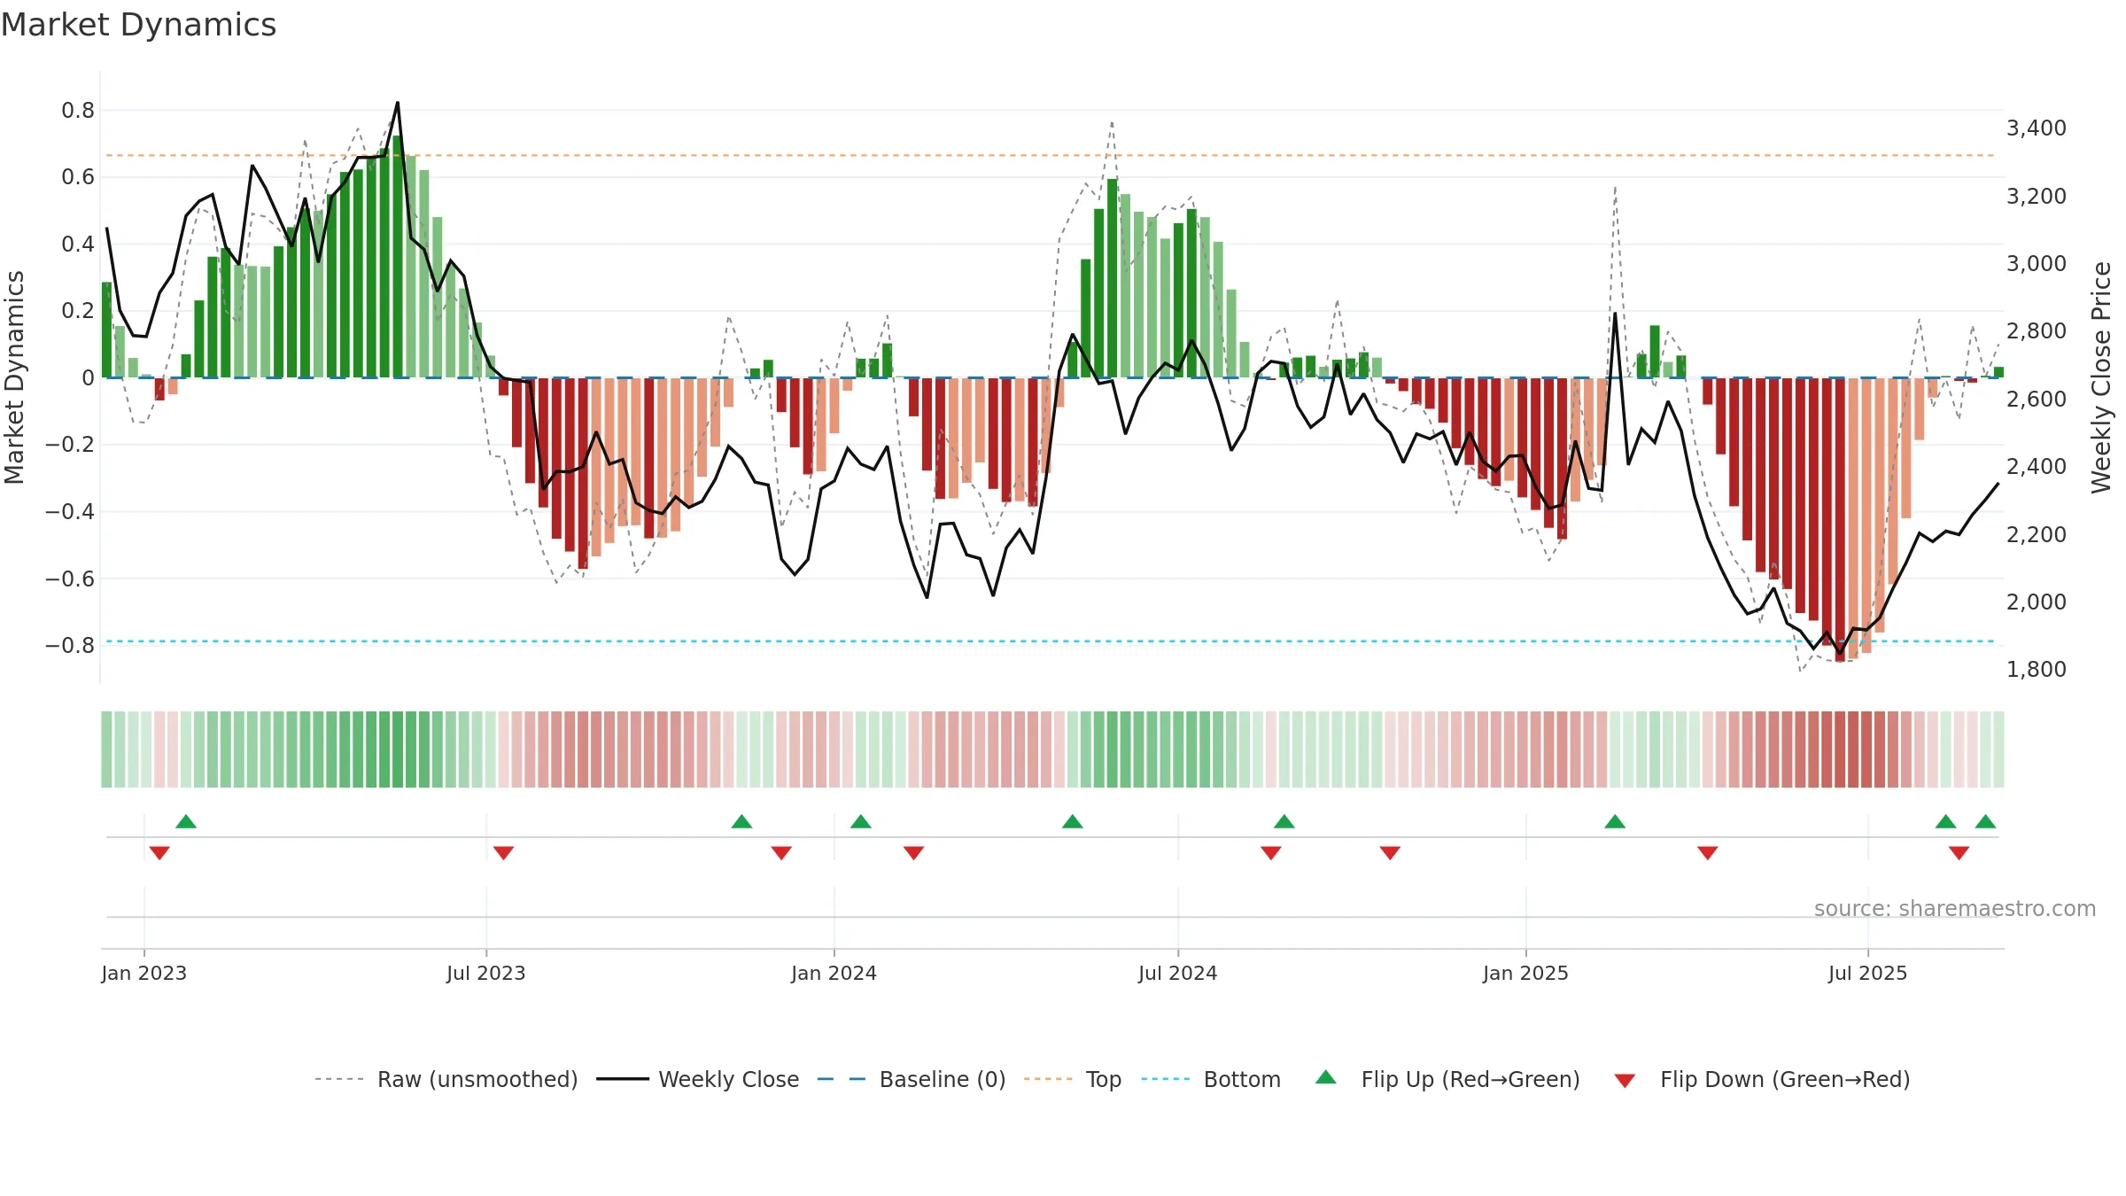Click the Market Dynamics chart title

click(x=138, y=25)
